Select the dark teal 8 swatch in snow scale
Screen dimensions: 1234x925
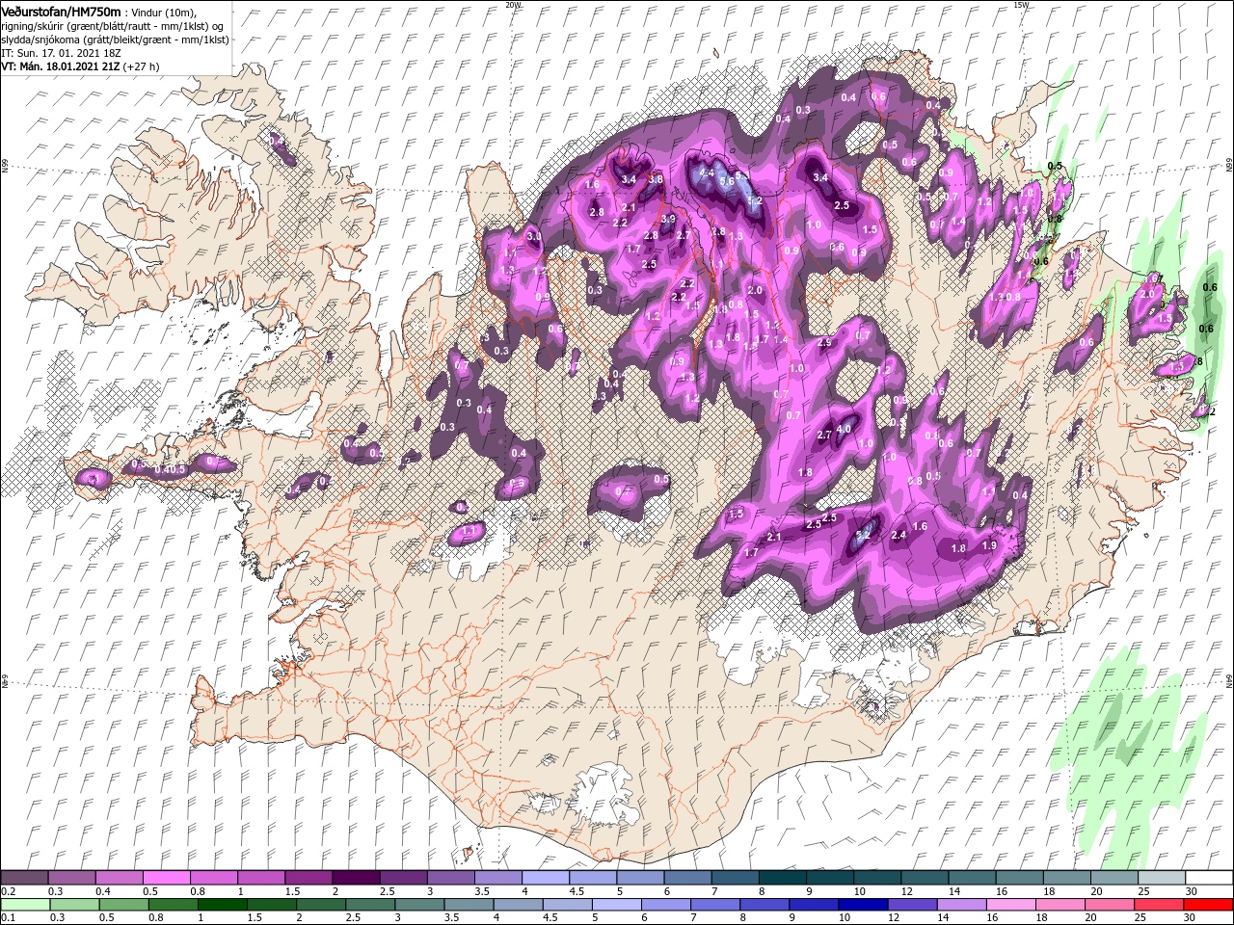pyautogui.click(x=783, y=878)
